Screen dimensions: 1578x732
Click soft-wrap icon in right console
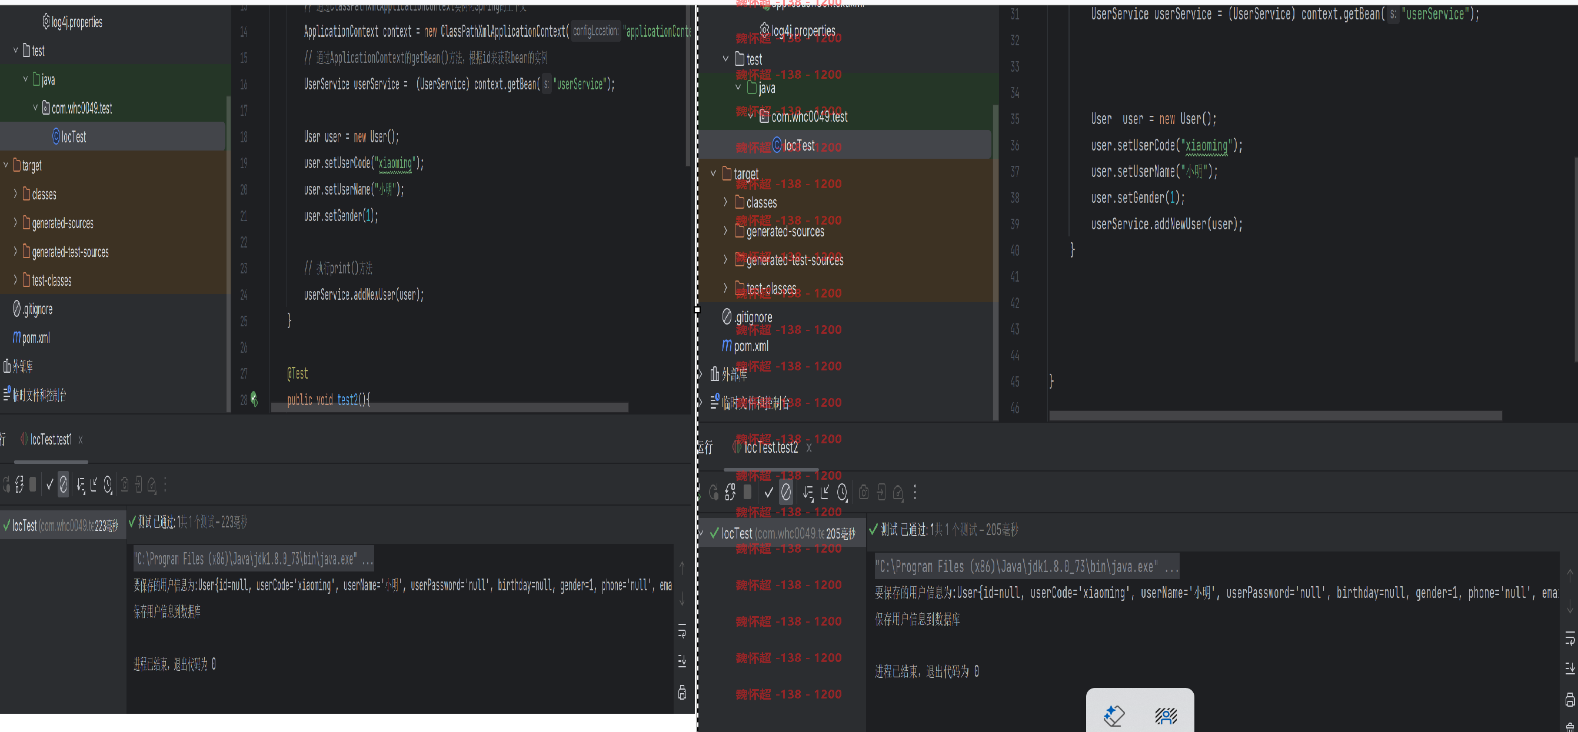(x=1570, y=639)
